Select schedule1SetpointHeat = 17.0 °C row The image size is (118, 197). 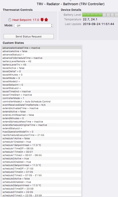coord(42,145)
